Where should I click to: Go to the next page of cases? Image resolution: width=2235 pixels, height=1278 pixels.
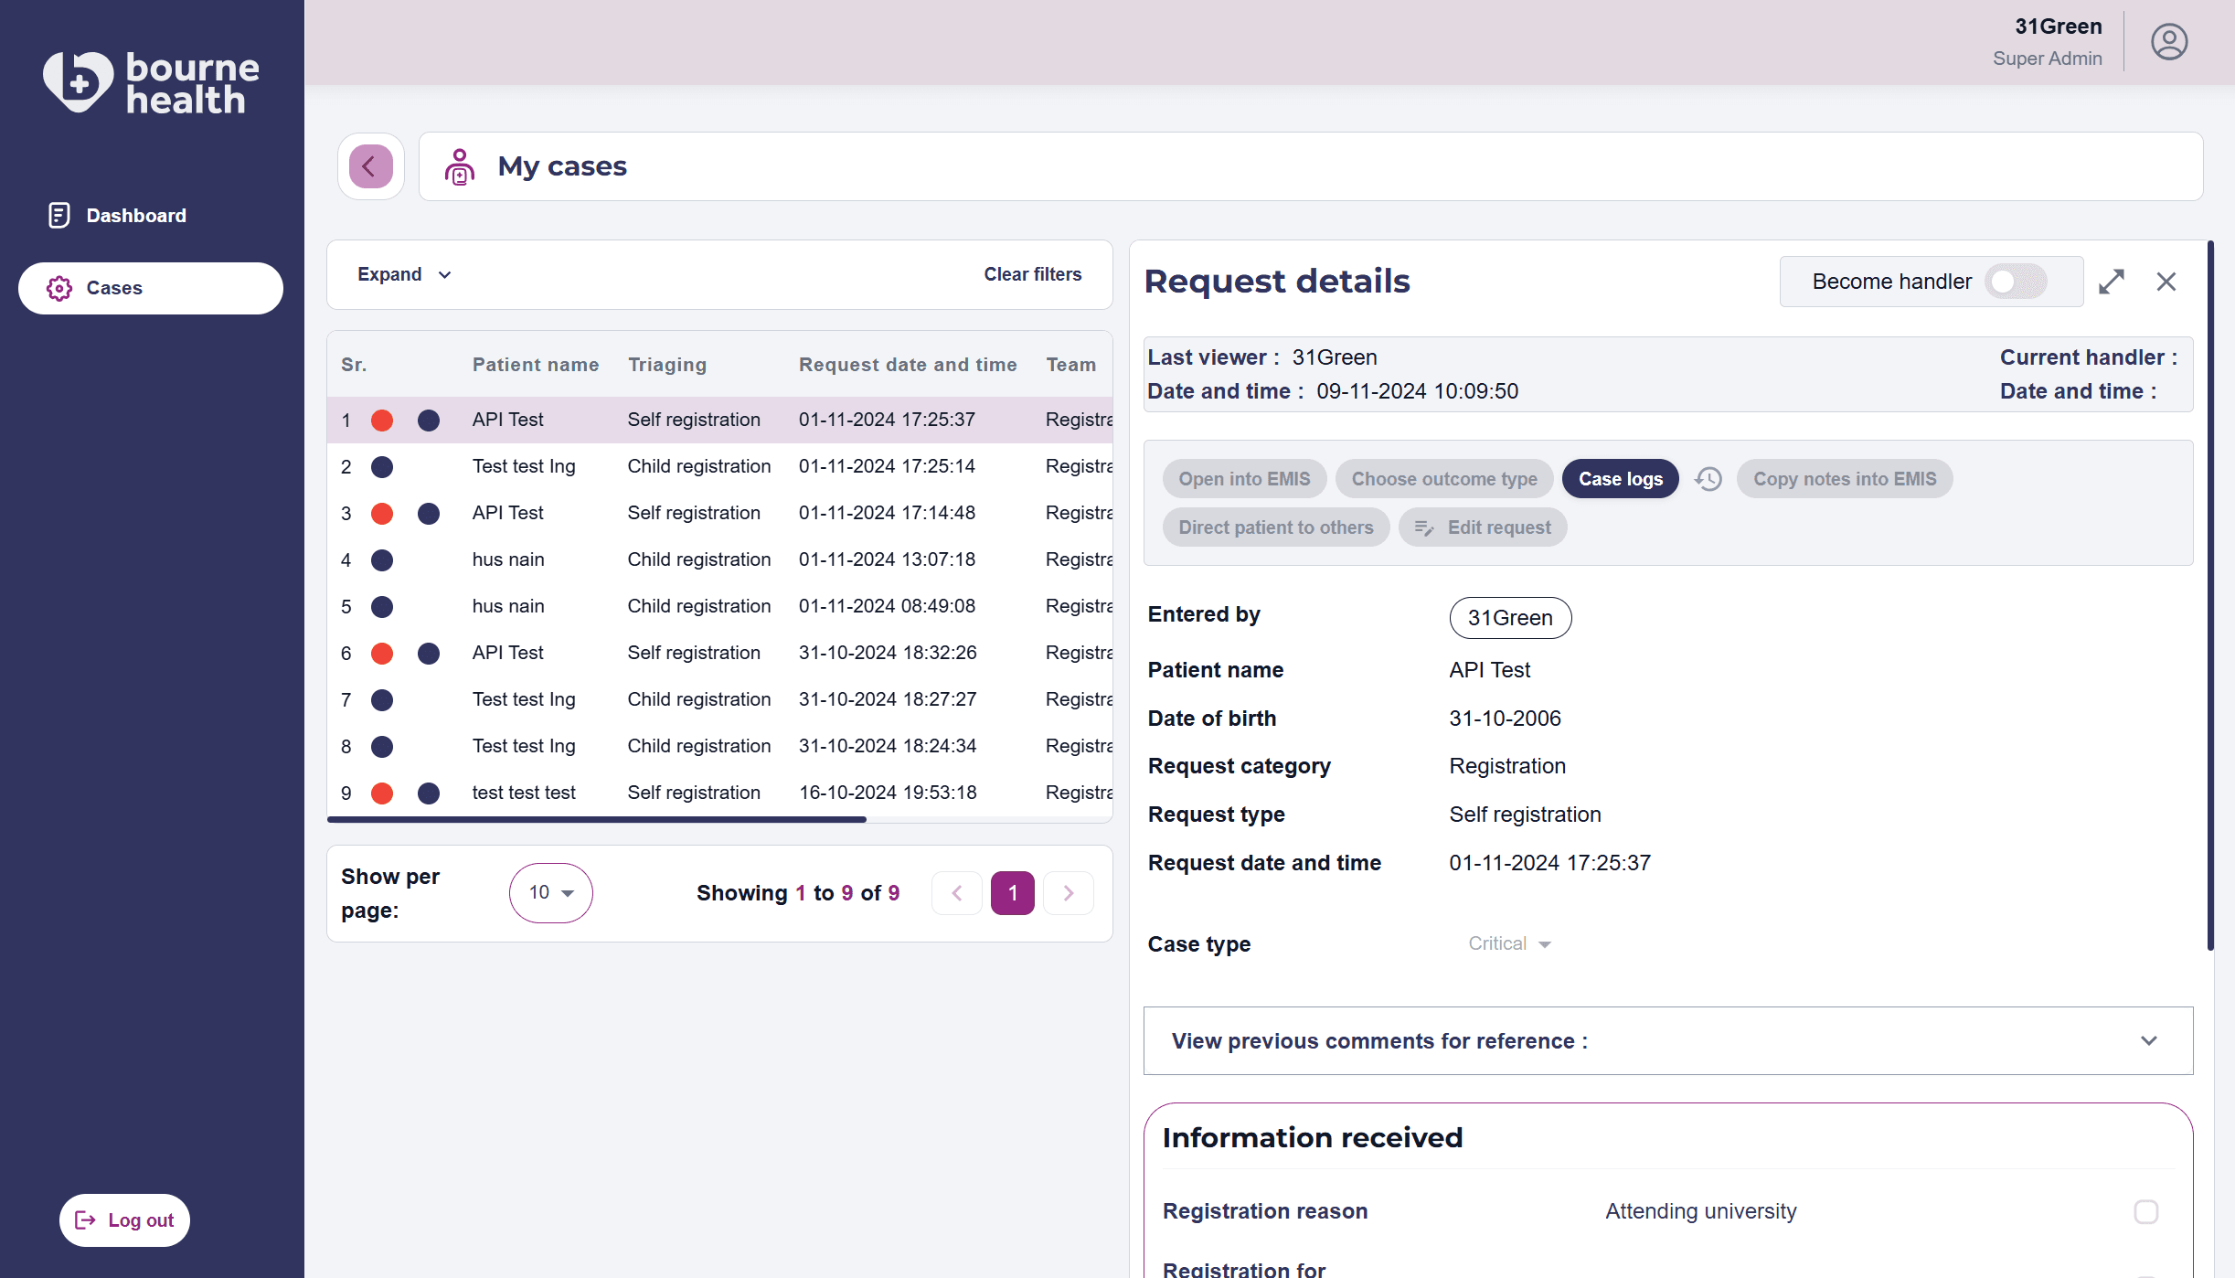(1069, 893)
